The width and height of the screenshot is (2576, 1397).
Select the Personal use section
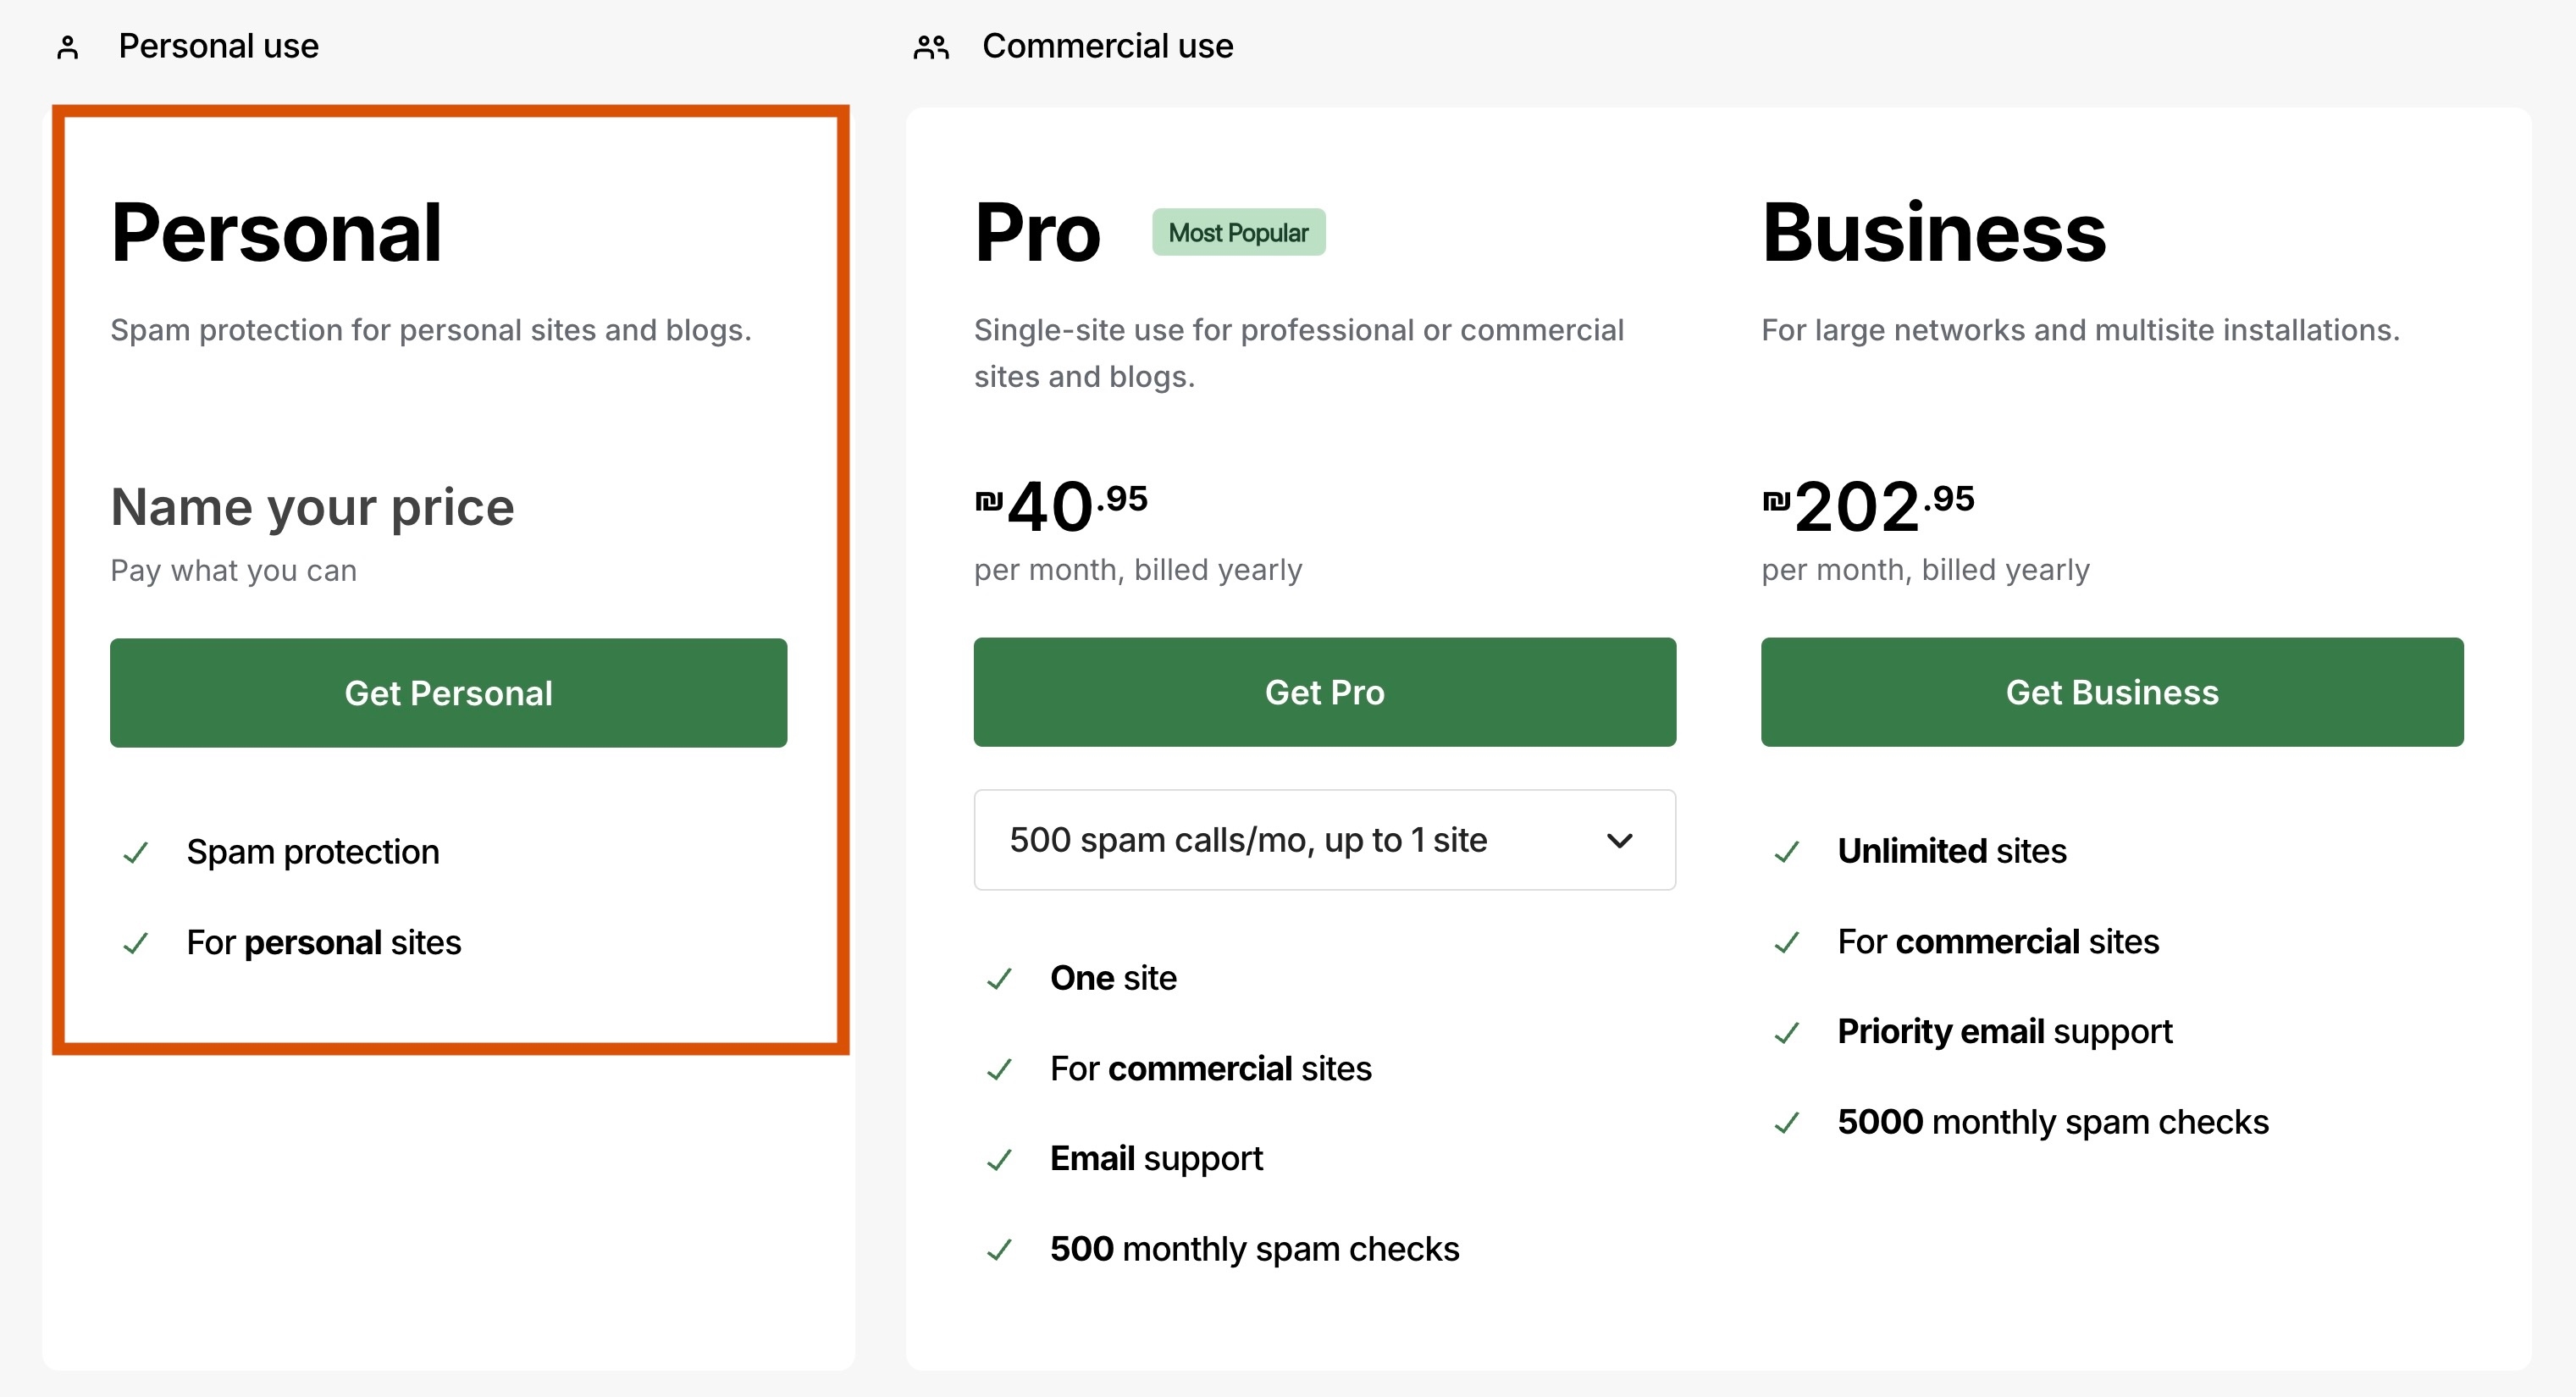[218, 45]
